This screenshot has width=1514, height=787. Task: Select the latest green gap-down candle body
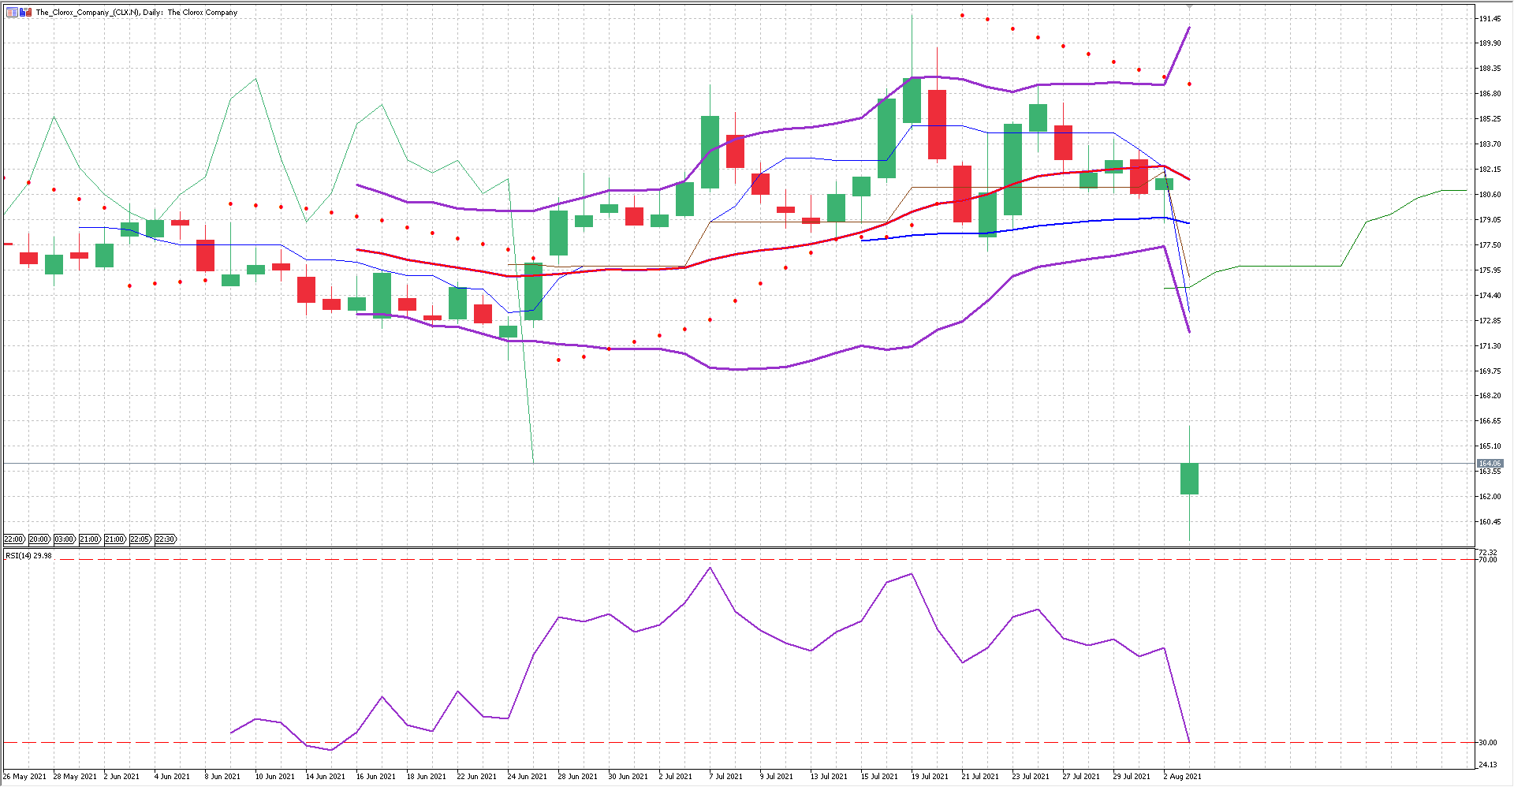click(1189, 479)
